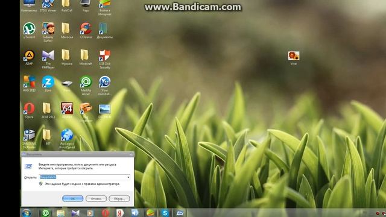Launch AIMP player shortcut
Screen dimensions: 386x217
29,57
